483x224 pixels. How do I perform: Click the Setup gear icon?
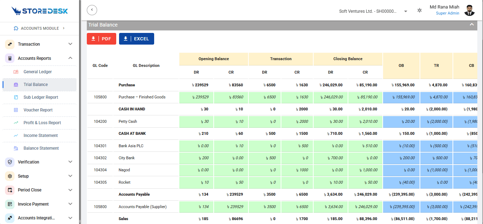click(10, 176)
